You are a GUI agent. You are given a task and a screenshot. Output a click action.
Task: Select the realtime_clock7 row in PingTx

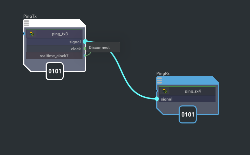[x=54, y=55]
